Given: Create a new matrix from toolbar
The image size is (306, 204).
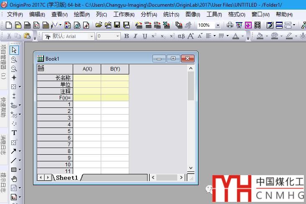Looking at the screenshot, I should [x=46, y=25].
